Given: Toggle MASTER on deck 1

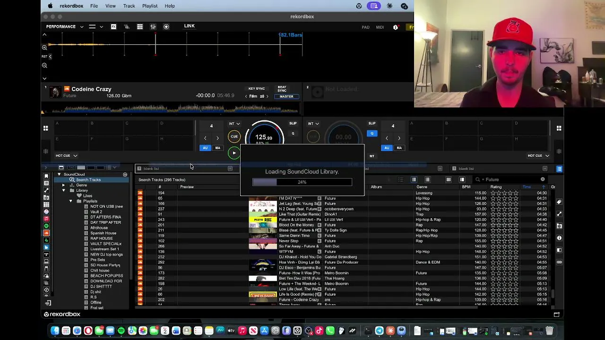Looking at the screenshot, I should click(x=286, y=96).
